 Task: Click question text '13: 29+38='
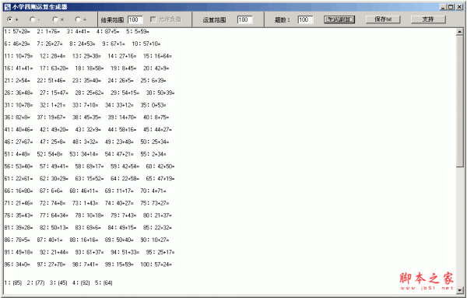click(x=86, y=56)
